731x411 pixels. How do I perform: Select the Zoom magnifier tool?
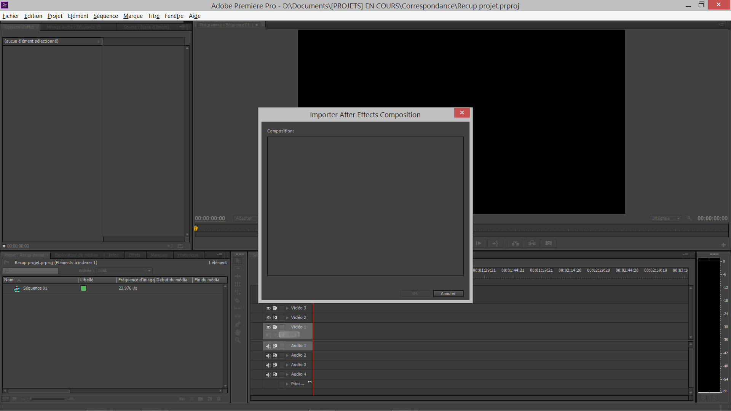pyautogui.click(x=238, y=340)
